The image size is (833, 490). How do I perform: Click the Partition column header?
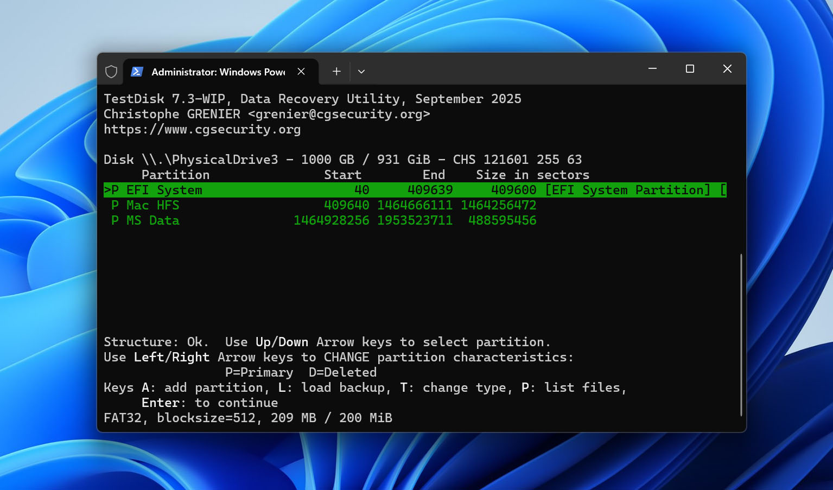coord(176,175)
